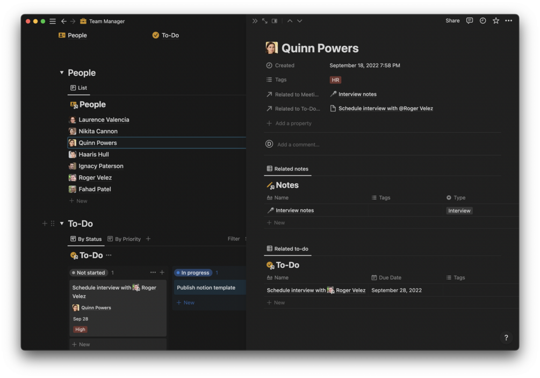Toggle side peek mode with the panel icon
Viewport: 540px width, 378px height.
pyautogui.click(x=275, y=20)
